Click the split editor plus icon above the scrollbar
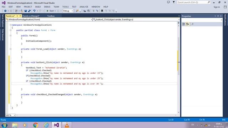 178,23
